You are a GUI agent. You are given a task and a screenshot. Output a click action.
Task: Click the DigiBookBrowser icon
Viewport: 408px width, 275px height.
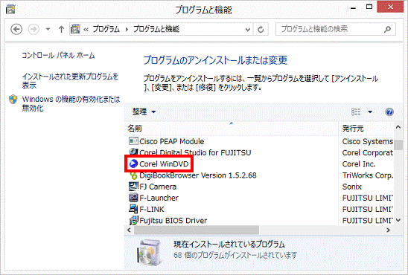(x=134, y=176)
